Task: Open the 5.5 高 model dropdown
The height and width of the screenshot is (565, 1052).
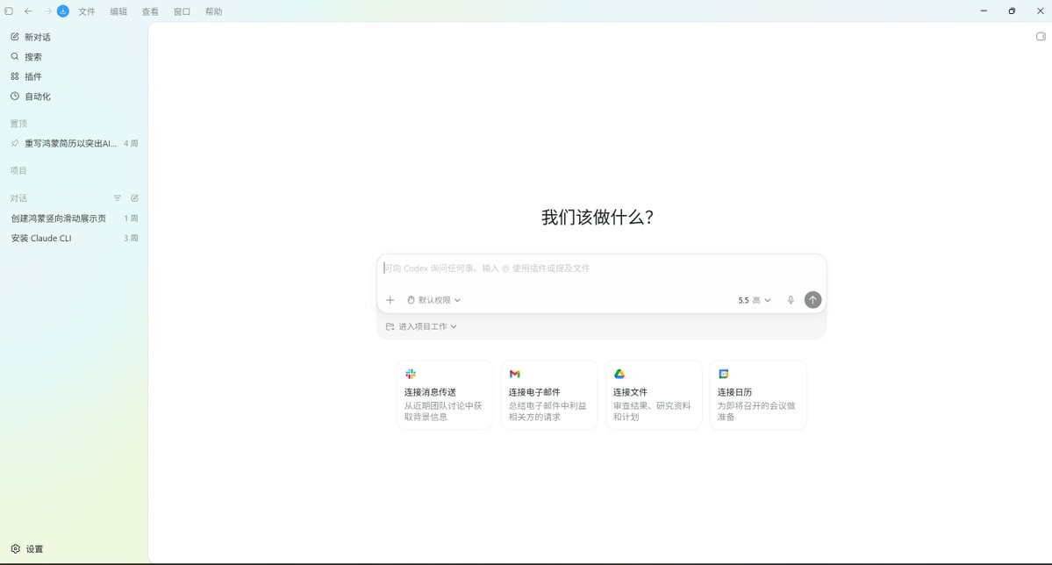Action: click(754, 300)
